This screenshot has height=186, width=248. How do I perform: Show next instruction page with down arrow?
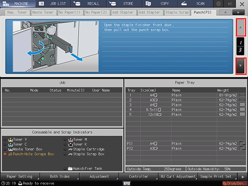pyautogui.click(x=240, y=66)
